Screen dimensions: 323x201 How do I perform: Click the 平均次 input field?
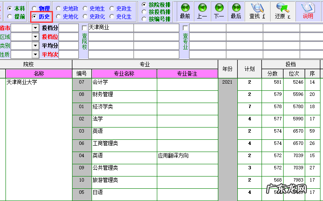coord(69,54)
